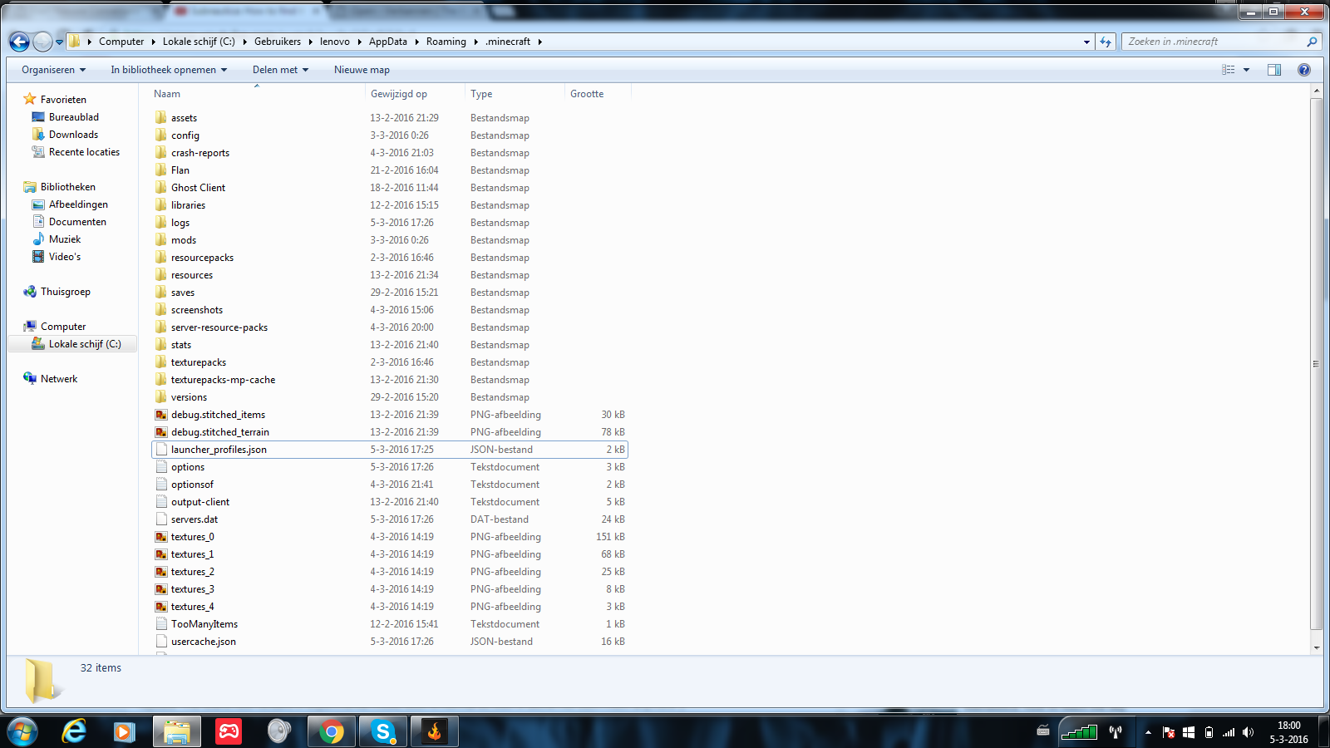Select the options text document icon
Screen dimensions: 1330x748
point(161,467)
